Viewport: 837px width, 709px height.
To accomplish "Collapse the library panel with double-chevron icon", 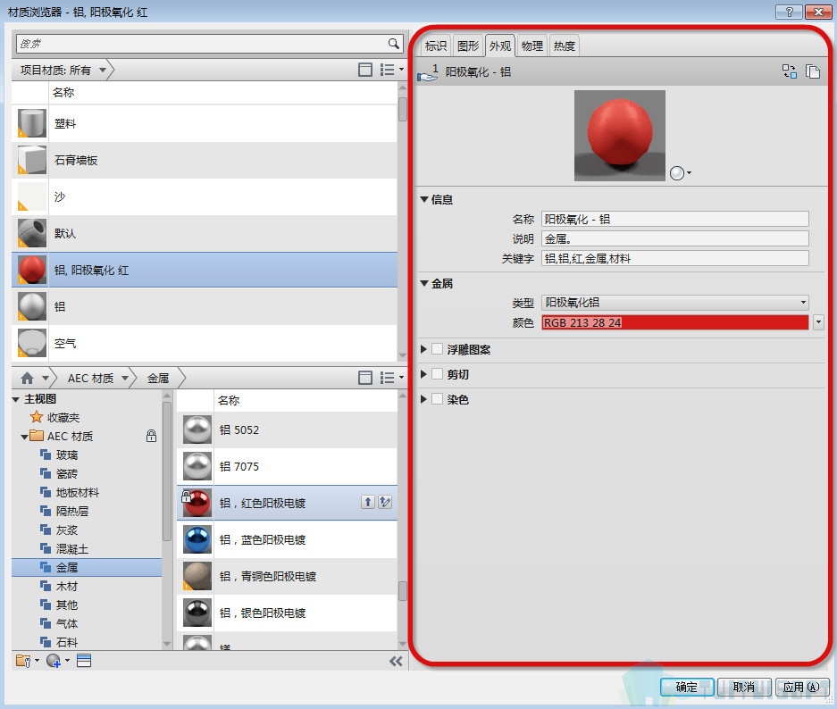I will pos(396,662).
